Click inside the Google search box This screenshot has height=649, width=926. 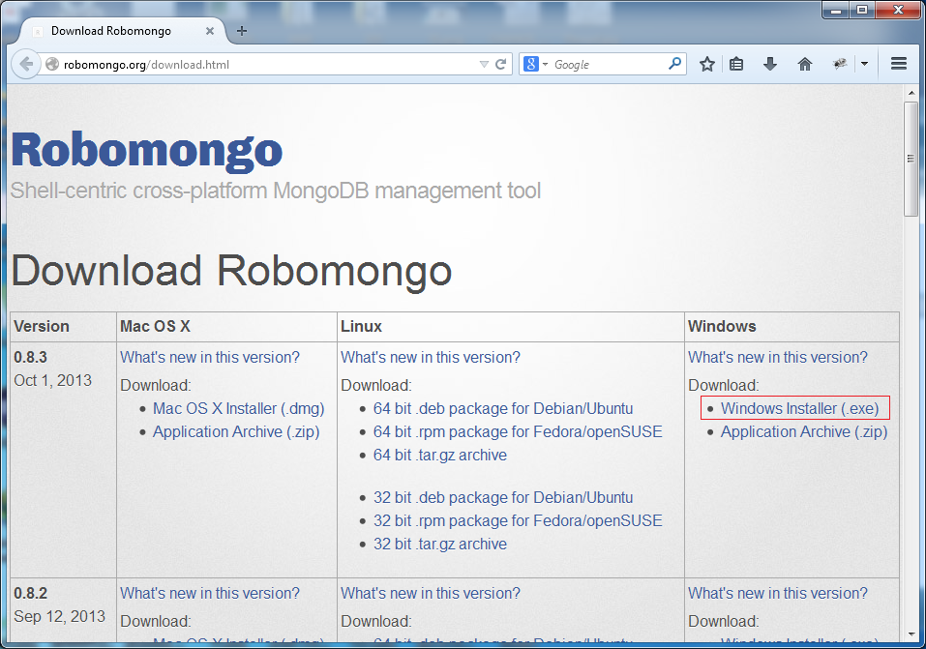[x=610, y=65]
